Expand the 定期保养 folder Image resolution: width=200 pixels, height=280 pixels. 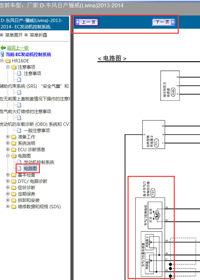point(8,194)
